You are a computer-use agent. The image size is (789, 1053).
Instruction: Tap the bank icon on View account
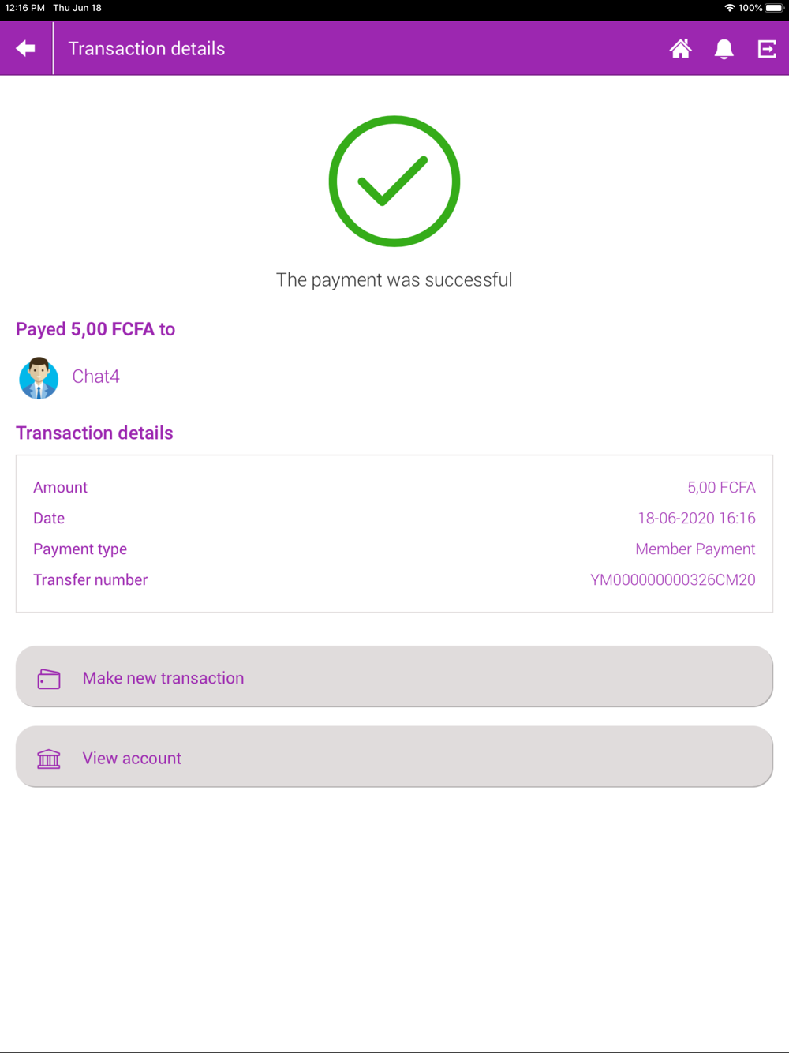(49, 759)
